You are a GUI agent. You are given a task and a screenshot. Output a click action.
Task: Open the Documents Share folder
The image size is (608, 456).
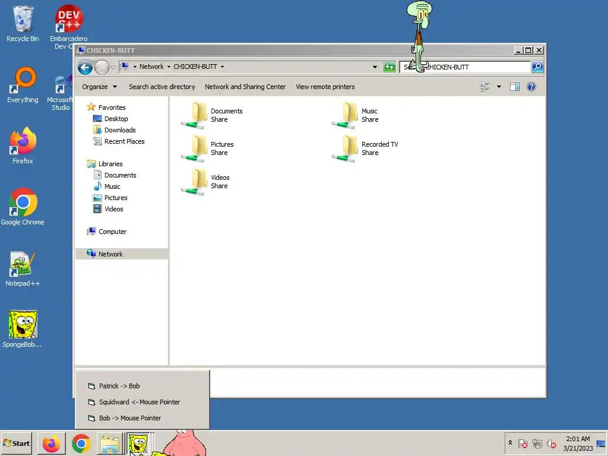point(213,115)
